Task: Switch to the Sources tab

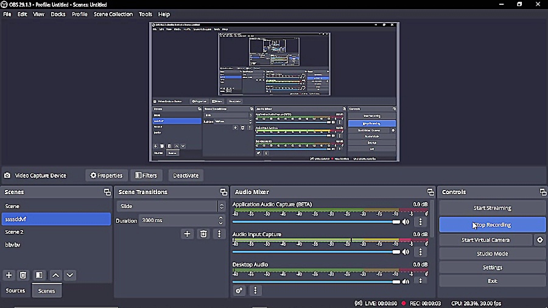Action: [15, 290]
